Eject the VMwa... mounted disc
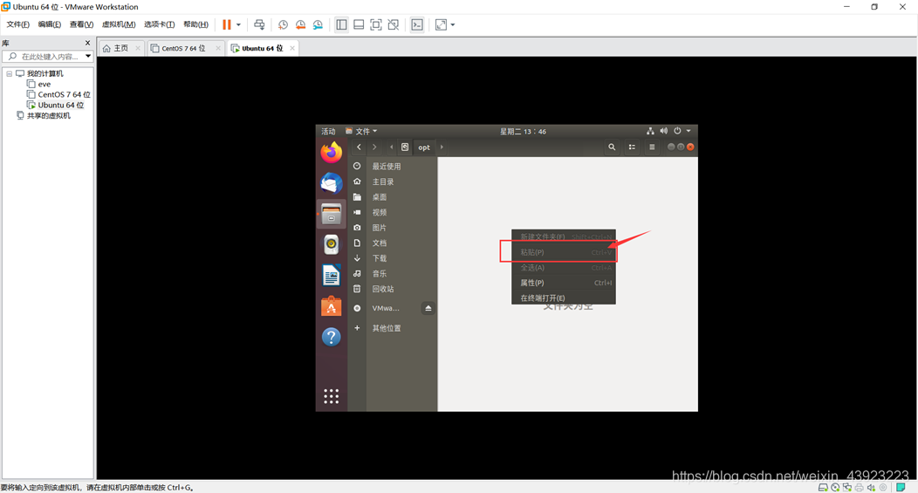Image resolution: width=918 pixels, height=493 pixels. (x=428, y=308)
